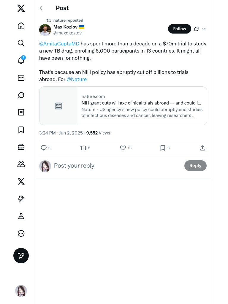The image size is (228, 304).
Task: Open the Lists sidebar item
Action: [21, 112]
